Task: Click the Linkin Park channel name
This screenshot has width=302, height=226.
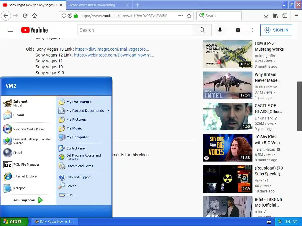Action: click(264, 118)
